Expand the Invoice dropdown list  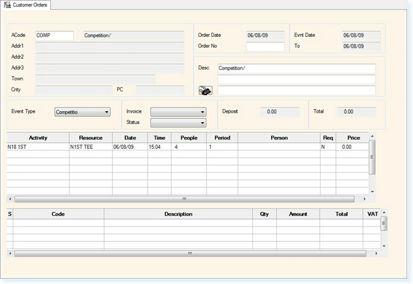(x=178, y=112)
